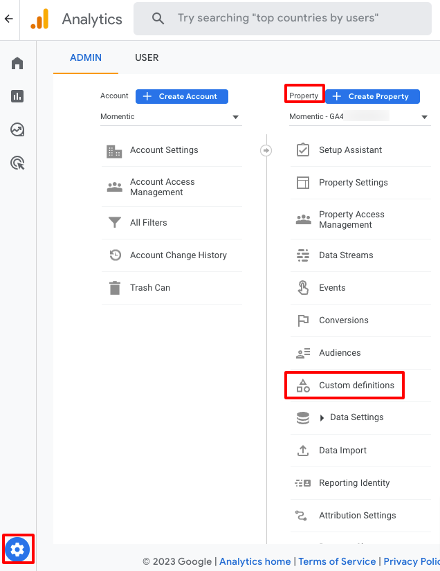Open Home from the left sidebar
440x571 pixels.
tap(17, 63)
